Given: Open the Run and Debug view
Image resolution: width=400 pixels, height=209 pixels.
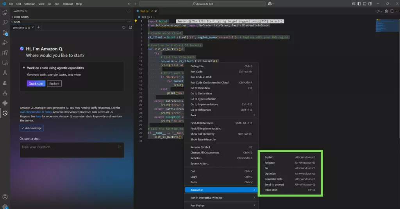Looking at the screenshot, I should [5, 42].
